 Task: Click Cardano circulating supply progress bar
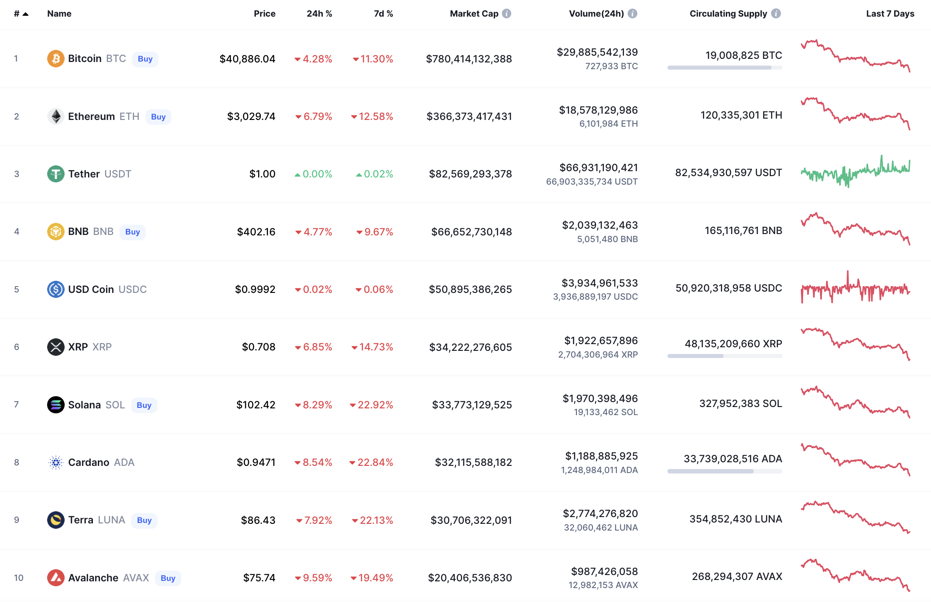(725, 471)
